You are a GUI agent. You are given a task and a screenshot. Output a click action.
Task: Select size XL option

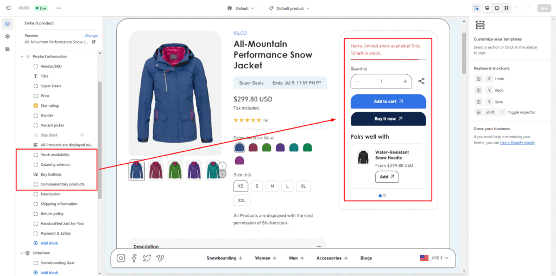[x=303, y=186]
